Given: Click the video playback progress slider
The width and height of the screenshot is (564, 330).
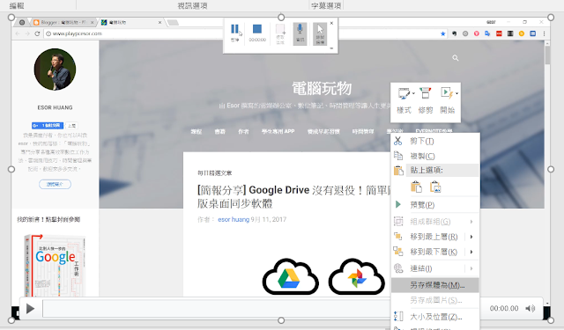Looking at the screenshot, I should pos(217,309).
